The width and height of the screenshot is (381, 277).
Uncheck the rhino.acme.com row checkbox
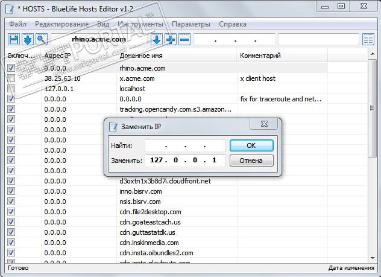(x=11, y=68)
